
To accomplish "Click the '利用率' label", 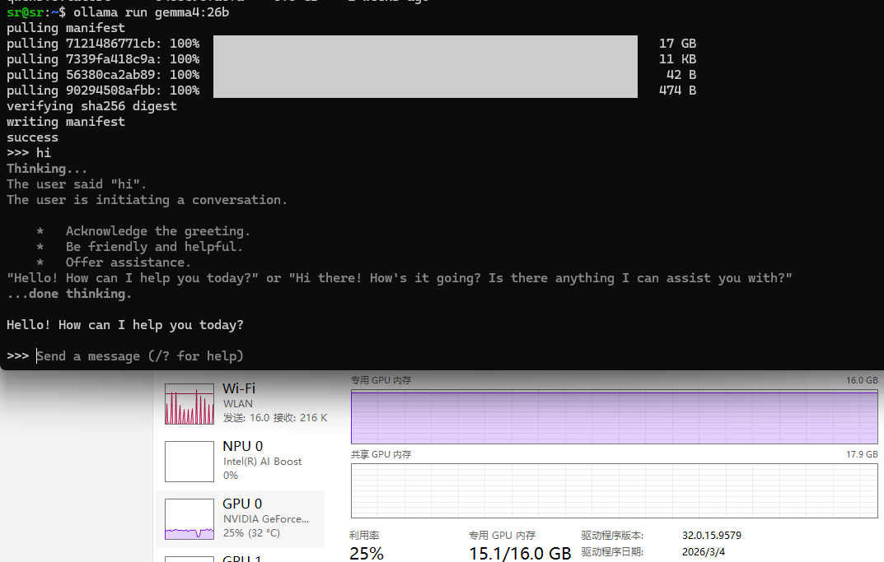I will [x=363, y=535].
